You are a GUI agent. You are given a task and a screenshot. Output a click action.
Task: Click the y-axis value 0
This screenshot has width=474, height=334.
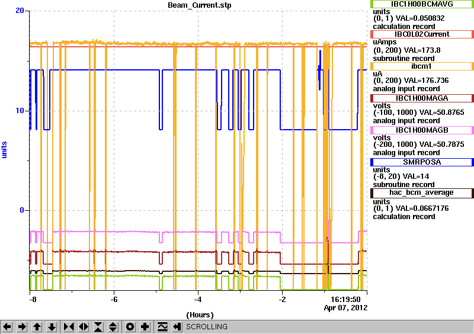pos(22,210)
